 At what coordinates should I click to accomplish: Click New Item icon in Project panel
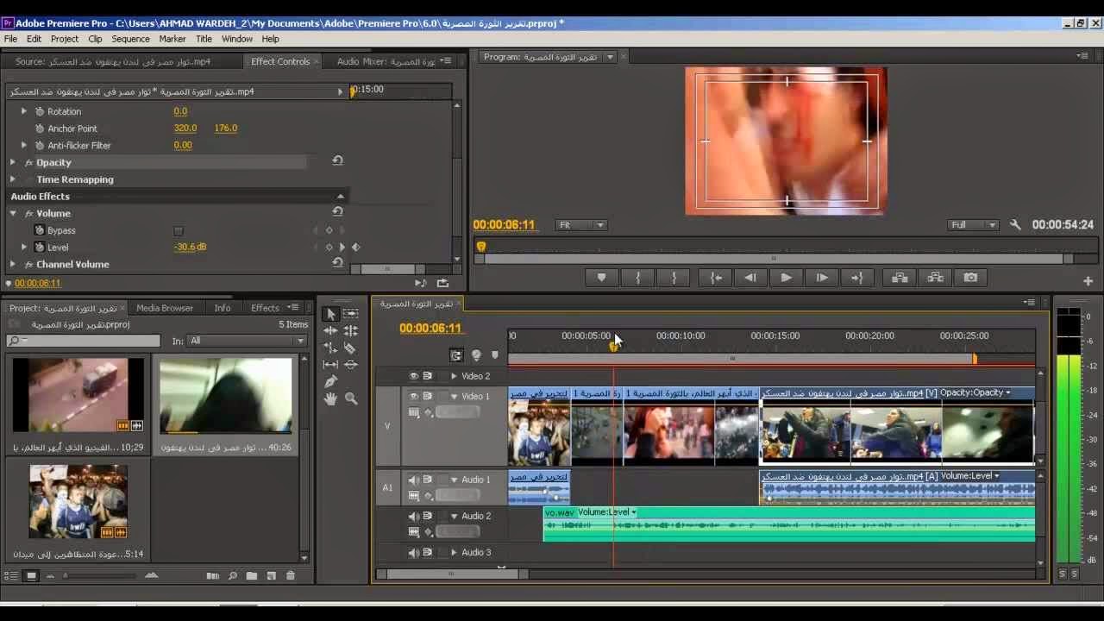[271, 576]
